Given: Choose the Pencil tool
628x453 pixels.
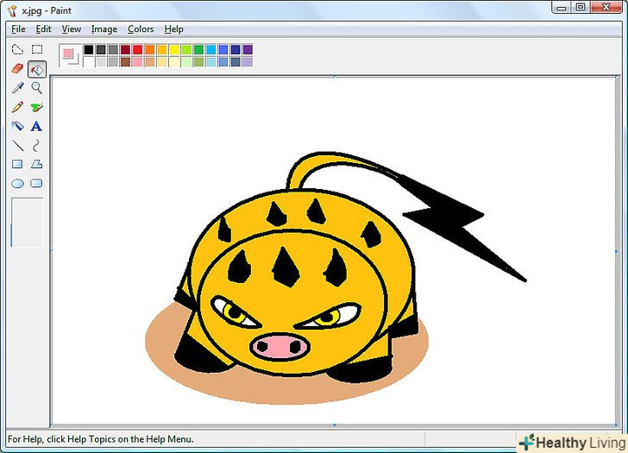Looking at the screenshot, I should [x=17, y=107].
